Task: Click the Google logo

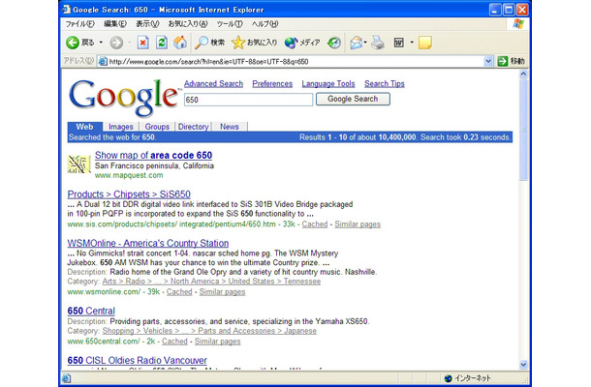Action: coord(124,97)
